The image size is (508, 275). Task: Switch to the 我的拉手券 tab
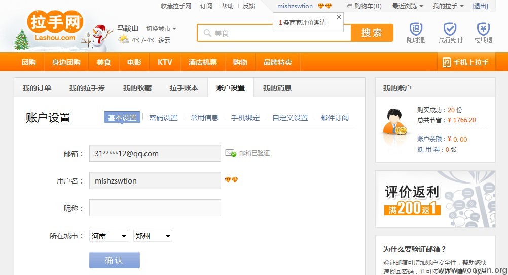(x=87, y=88)
